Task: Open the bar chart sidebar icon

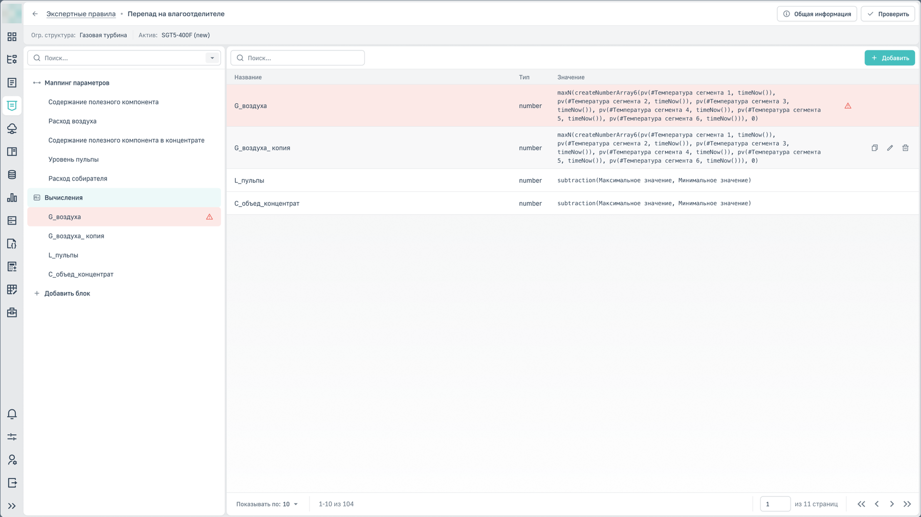Action: [12, 198]
